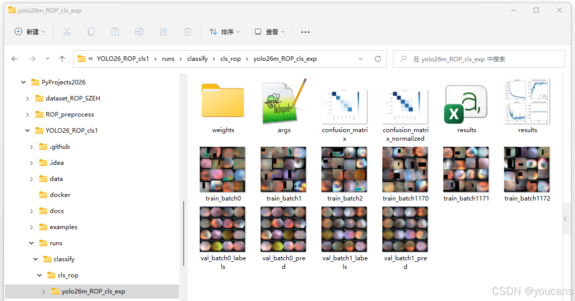Show the preview pane arrow handle
The image size is (575, 301).
point(565,219)
